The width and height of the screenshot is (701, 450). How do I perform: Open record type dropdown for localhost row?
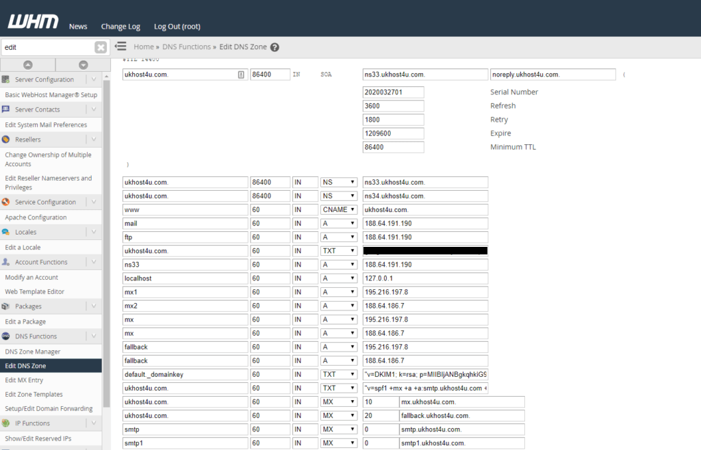point(339,278)
